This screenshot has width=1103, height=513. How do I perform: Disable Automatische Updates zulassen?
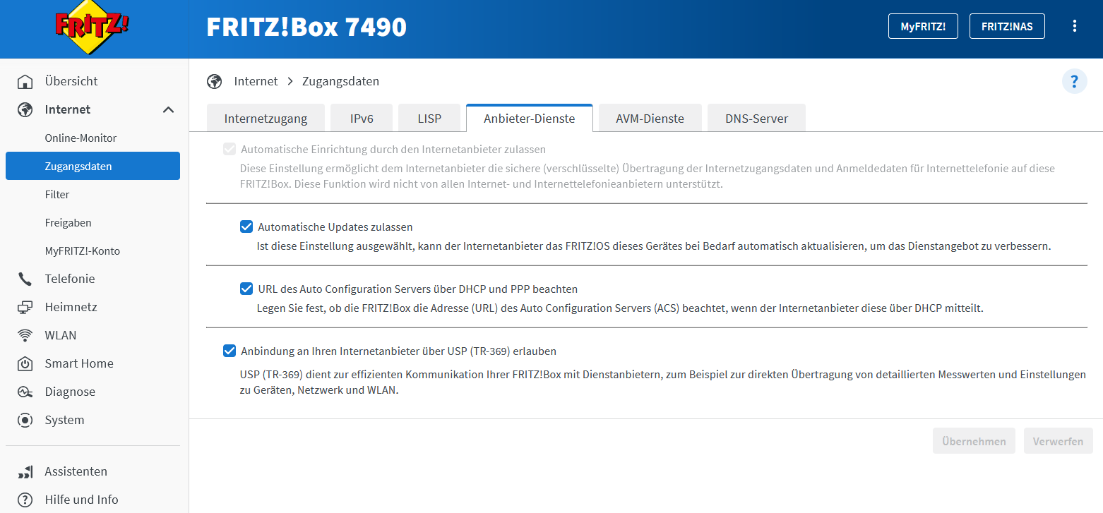[246, 227]
